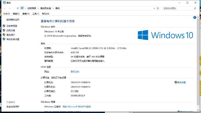Click DESKTOP-R980E1V in 计算机全名 row
The height and width of the screenshot is (113, 201).
click(x=81, y=87)
